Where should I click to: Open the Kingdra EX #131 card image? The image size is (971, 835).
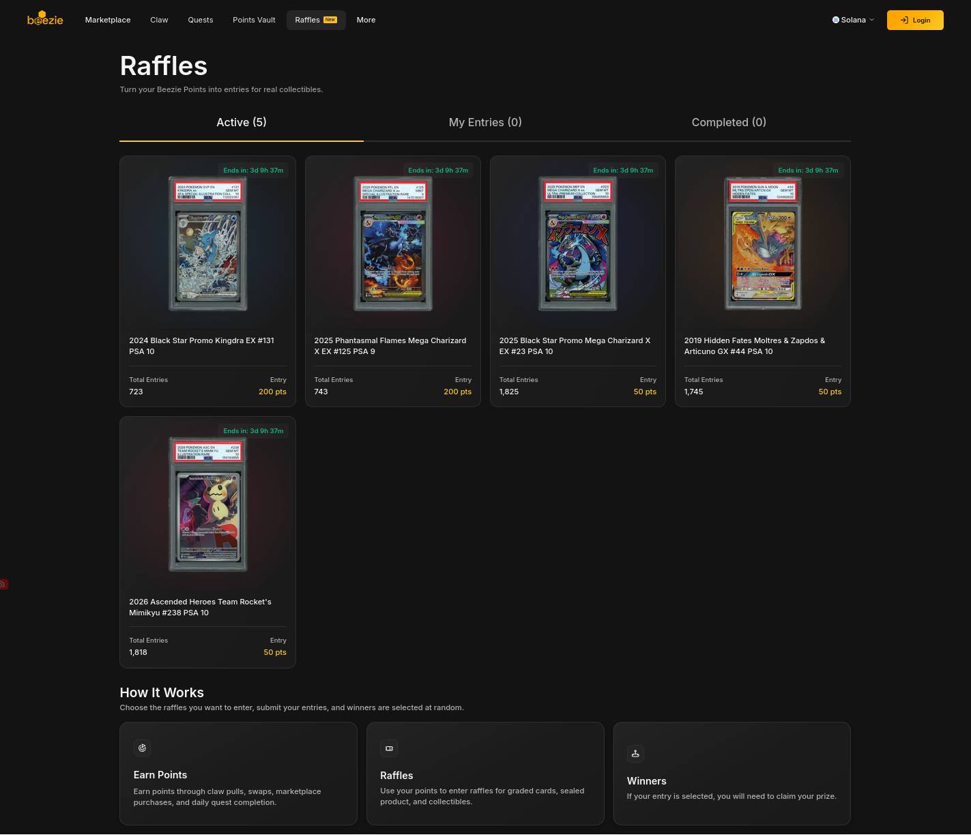click(x=208, y=244)
